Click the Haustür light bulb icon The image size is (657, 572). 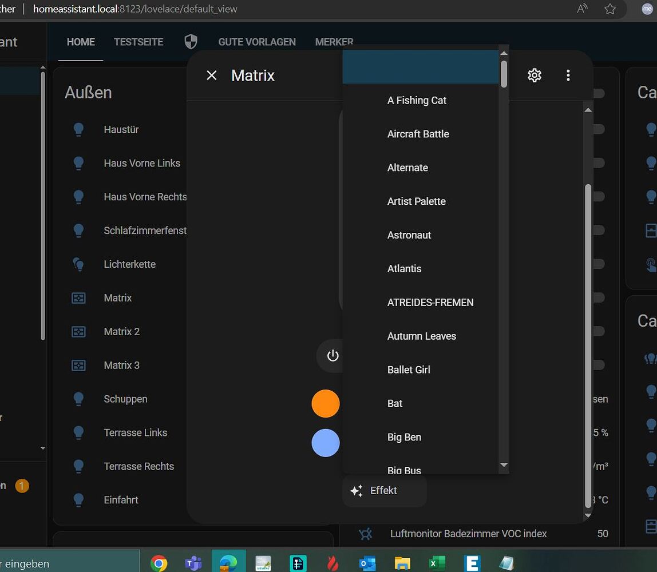tap(78, 130)
